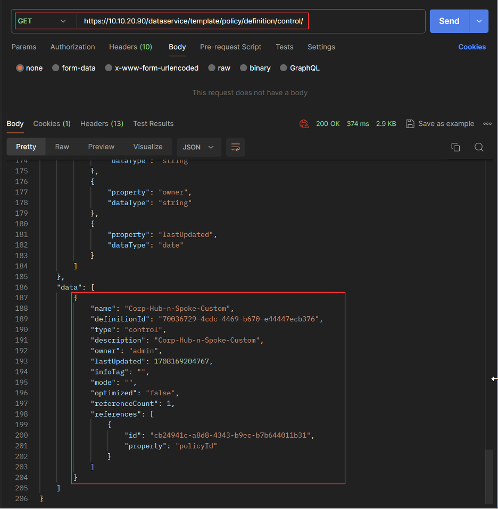The width and height of the screenshot is (498, 509).
Task: Click the copy response icon
Action: coord(455,147)
